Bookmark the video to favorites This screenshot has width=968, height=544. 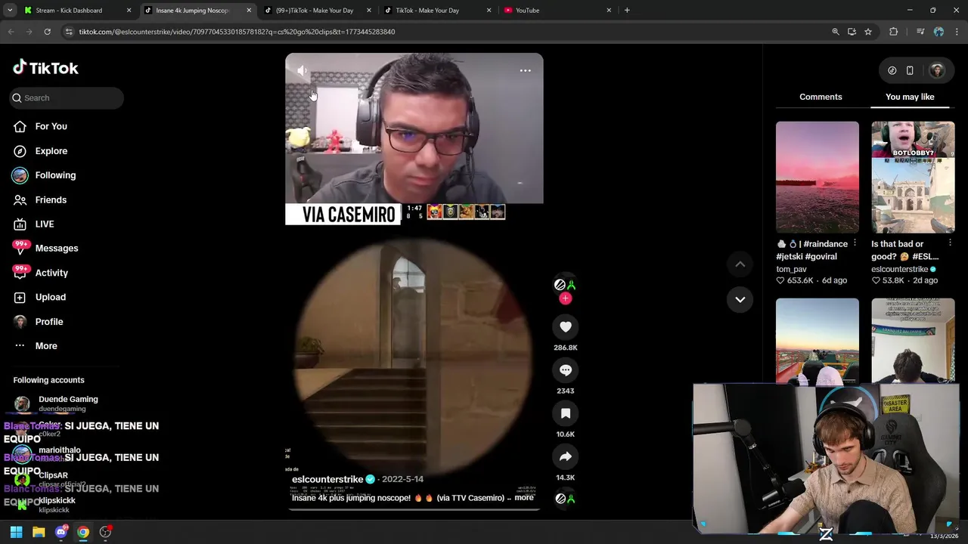click(x=566, y=413)
